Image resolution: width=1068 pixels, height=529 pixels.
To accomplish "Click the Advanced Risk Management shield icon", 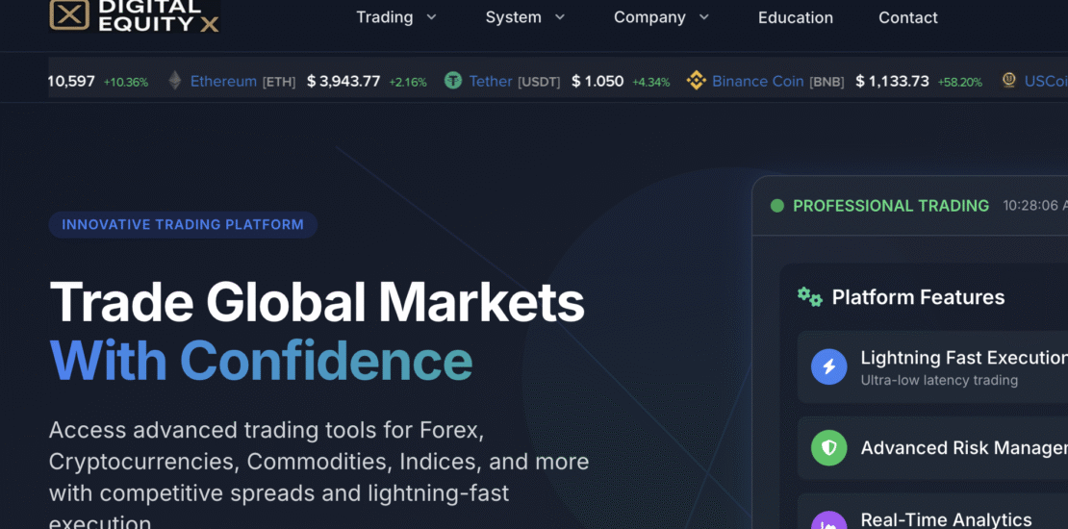I will coord(828,447).
